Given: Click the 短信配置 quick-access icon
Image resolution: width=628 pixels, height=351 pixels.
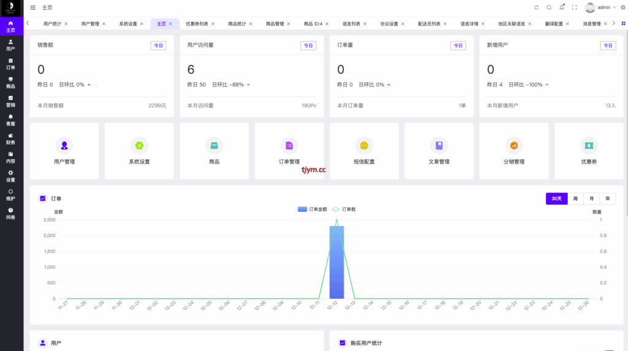Looking at the screenshot, I should [x=364, y=145].
